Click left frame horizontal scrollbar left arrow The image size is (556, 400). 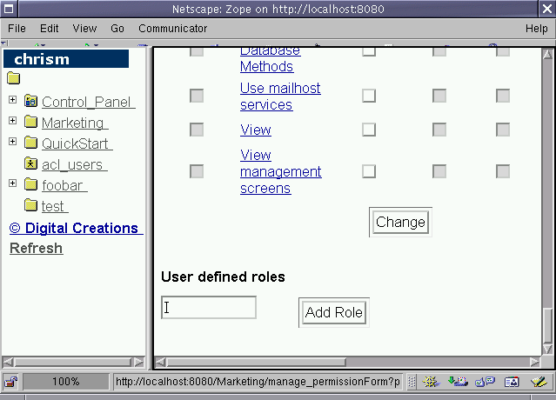pos(8,362)
